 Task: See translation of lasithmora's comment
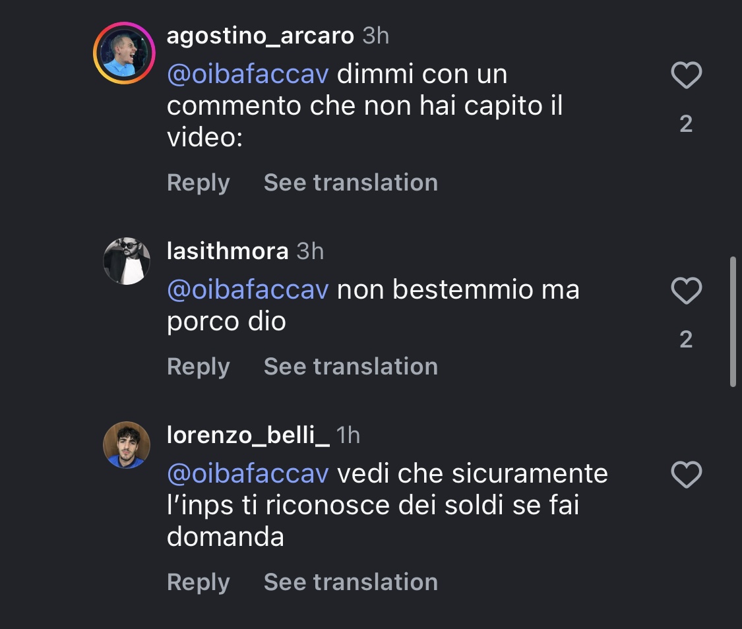pyautogui.click(x=350, y=367)
